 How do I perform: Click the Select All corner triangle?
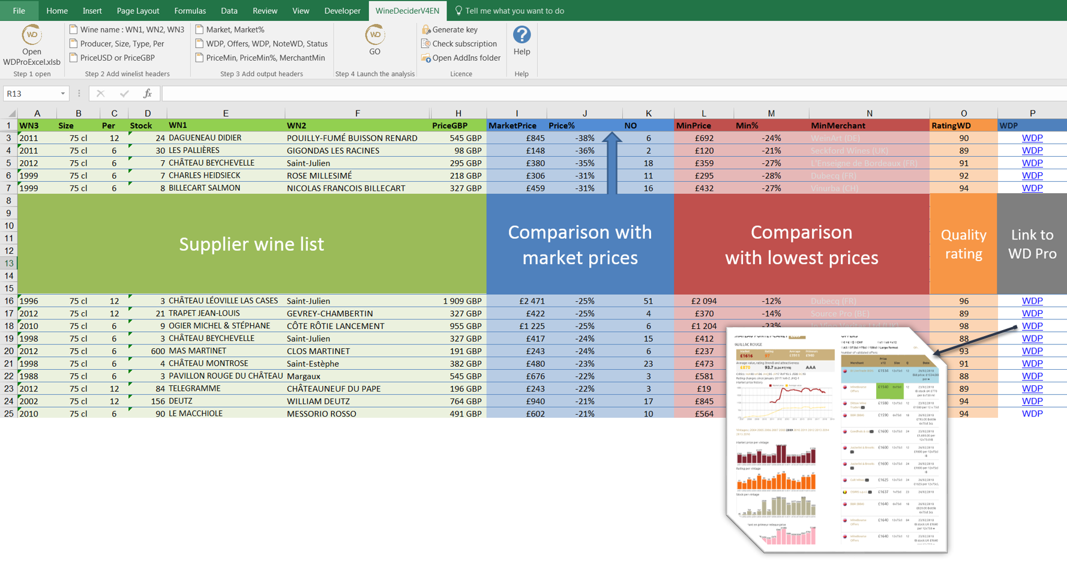pos(11,113)
